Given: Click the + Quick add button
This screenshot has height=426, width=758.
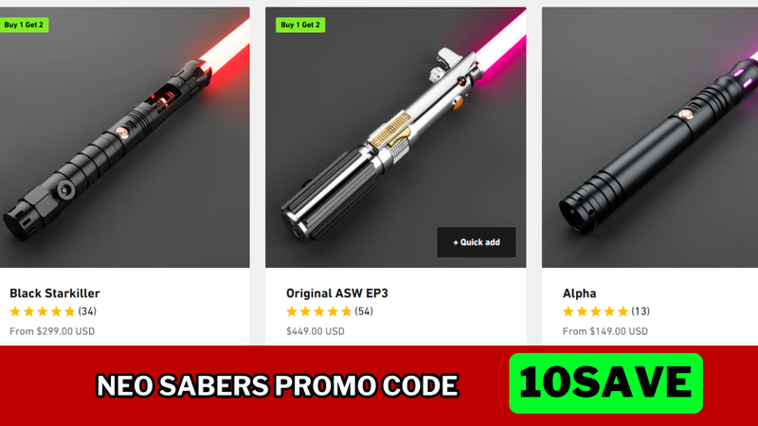Looking at the screenshot, I should [x=477, y=242].
